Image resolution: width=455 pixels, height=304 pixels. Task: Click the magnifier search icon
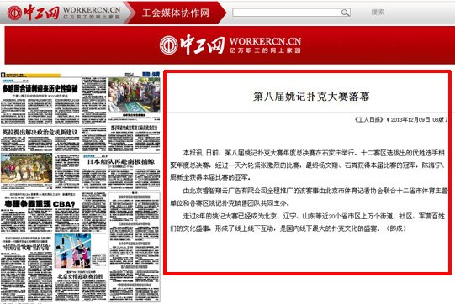[345, 13]
